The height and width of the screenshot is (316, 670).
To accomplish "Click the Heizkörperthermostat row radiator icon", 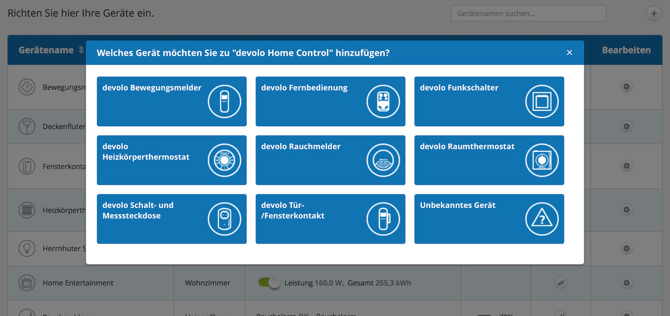I will [27, 210].
